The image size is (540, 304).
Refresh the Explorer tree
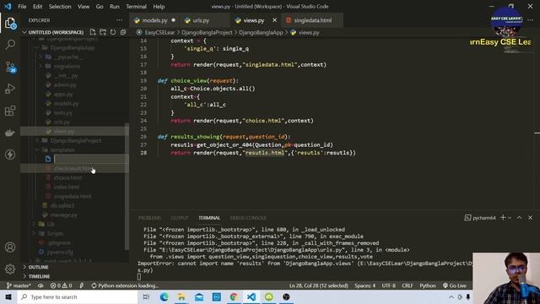[113, 32]
